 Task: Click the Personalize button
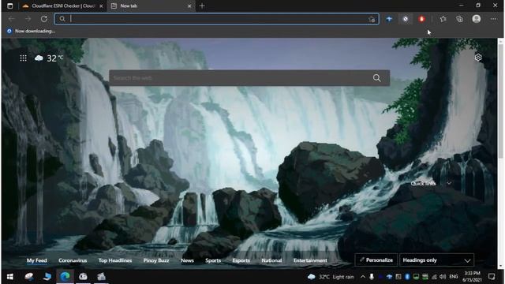[x=376, y=260]
